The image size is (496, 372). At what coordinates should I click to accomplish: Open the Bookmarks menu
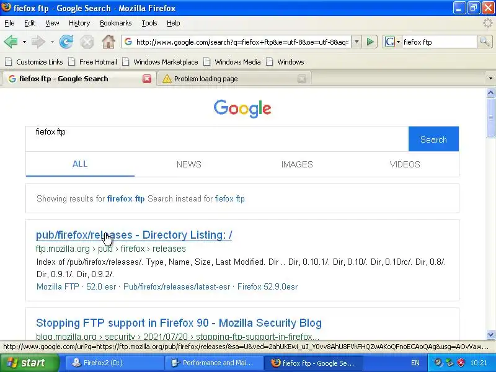coord(116,23)
